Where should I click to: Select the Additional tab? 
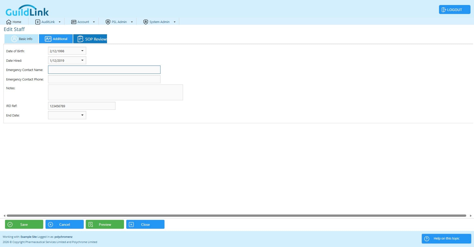[x=56, y=39]
